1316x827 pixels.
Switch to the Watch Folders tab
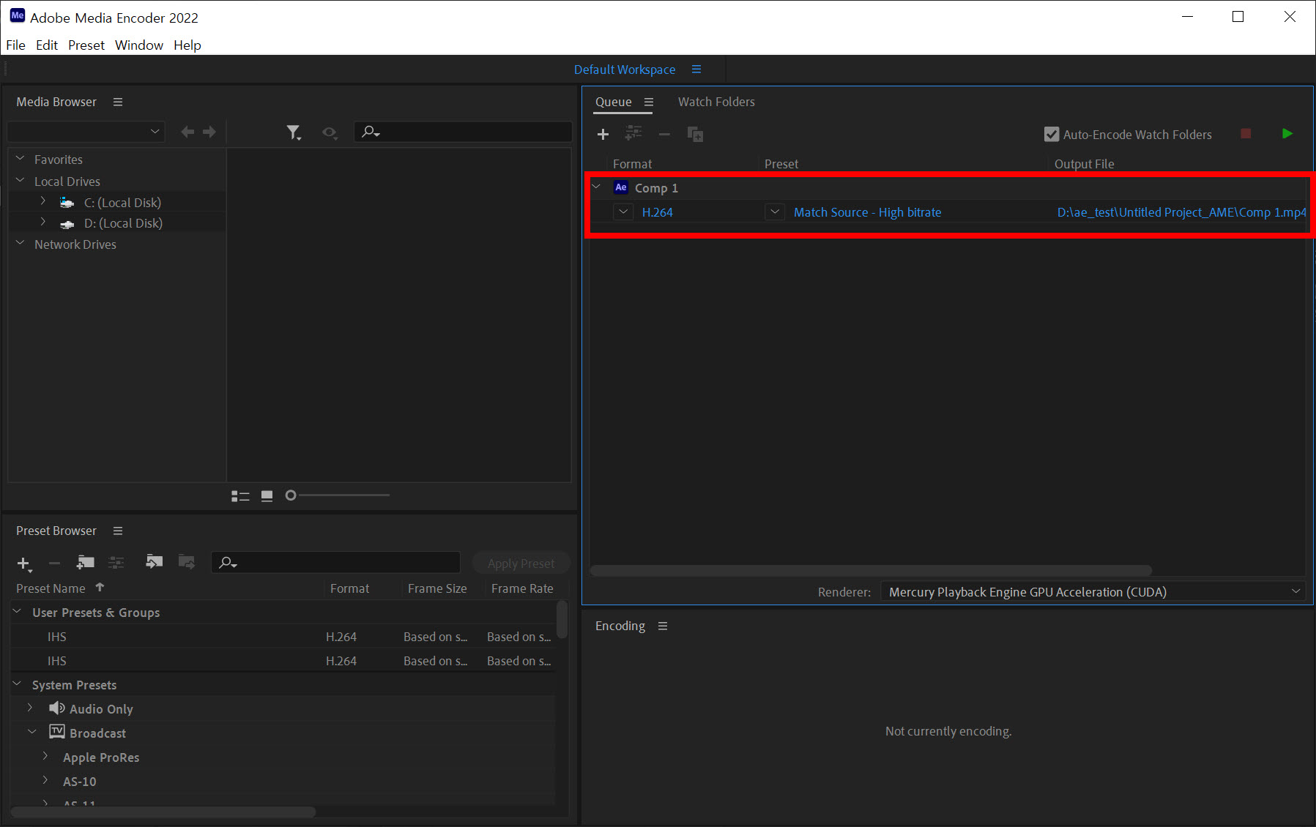716,102
